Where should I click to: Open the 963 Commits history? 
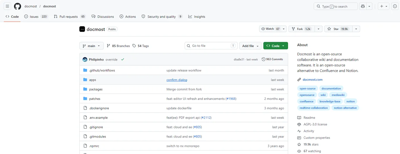(x=272, y=59)
